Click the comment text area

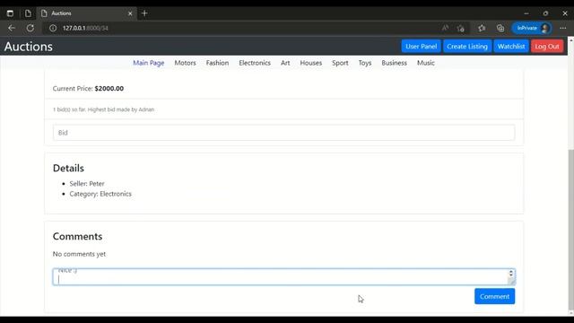click(x=283, y=277)
